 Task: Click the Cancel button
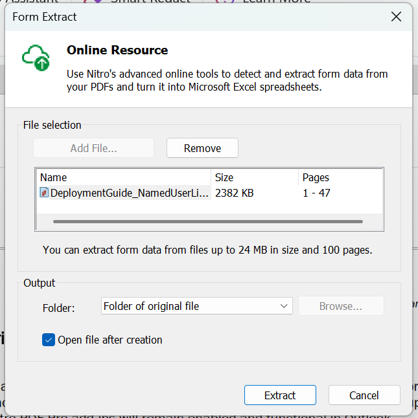tap(364, 395)
